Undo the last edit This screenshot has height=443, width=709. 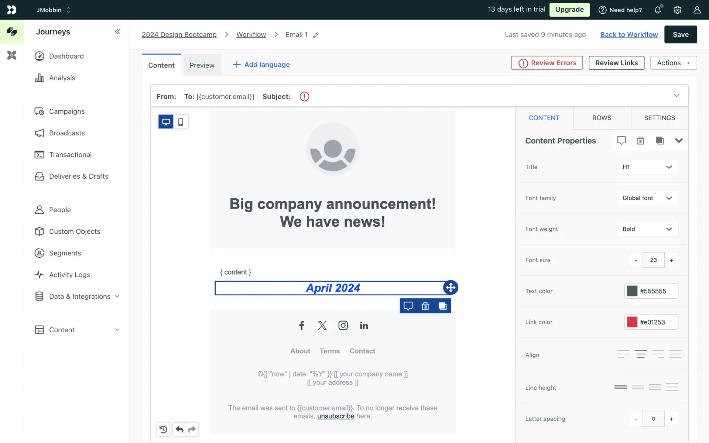coord(179,429)
